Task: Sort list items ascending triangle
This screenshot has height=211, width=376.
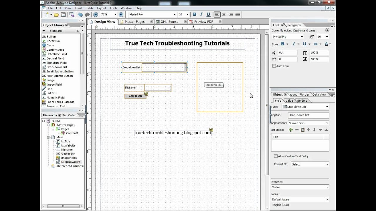Action: 326,130
